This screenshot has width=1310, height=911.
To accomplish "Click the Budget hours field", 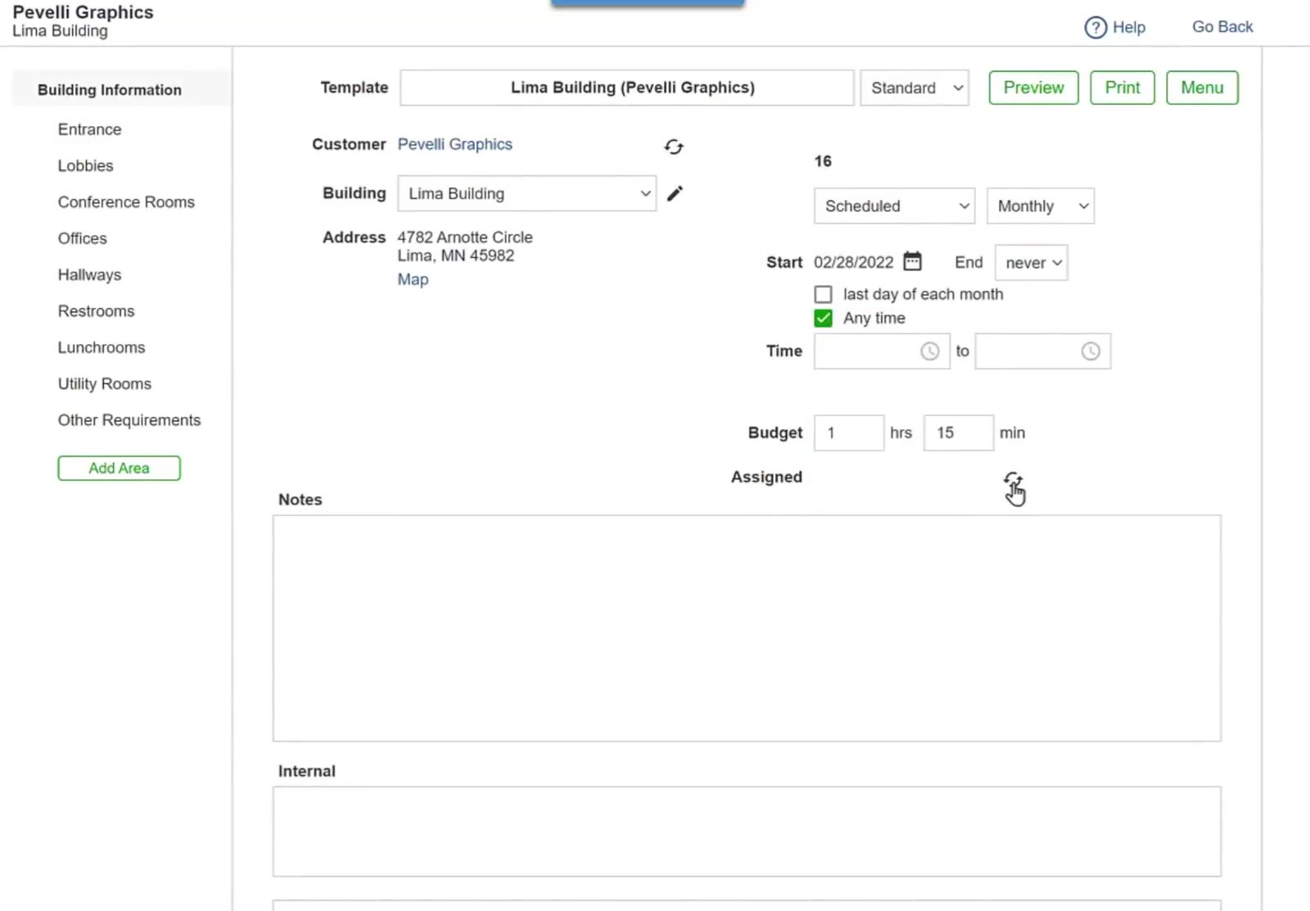I will [x=848, y=433].
